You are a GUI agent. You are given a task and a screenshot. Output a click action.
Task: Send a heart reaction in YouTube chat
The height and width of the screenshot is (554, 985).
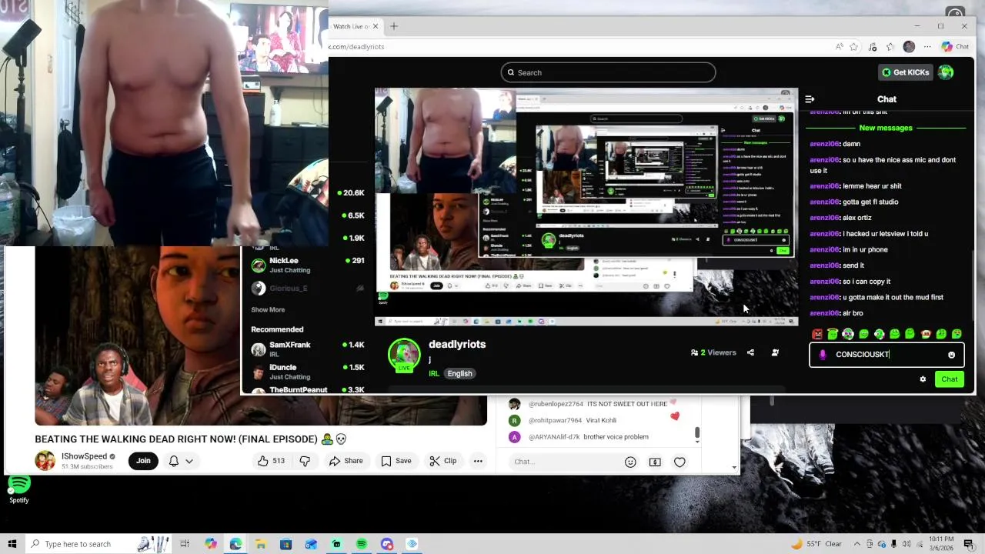(x=679, y=462)
